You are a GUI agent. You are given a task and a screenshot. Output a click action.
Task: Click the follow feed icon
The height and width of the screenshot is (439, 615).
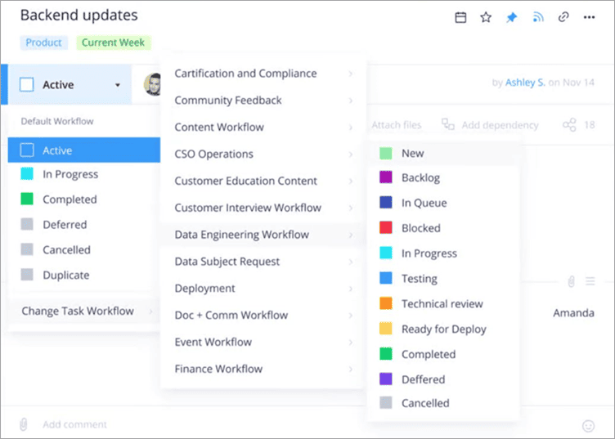click(x=538, y=17)
